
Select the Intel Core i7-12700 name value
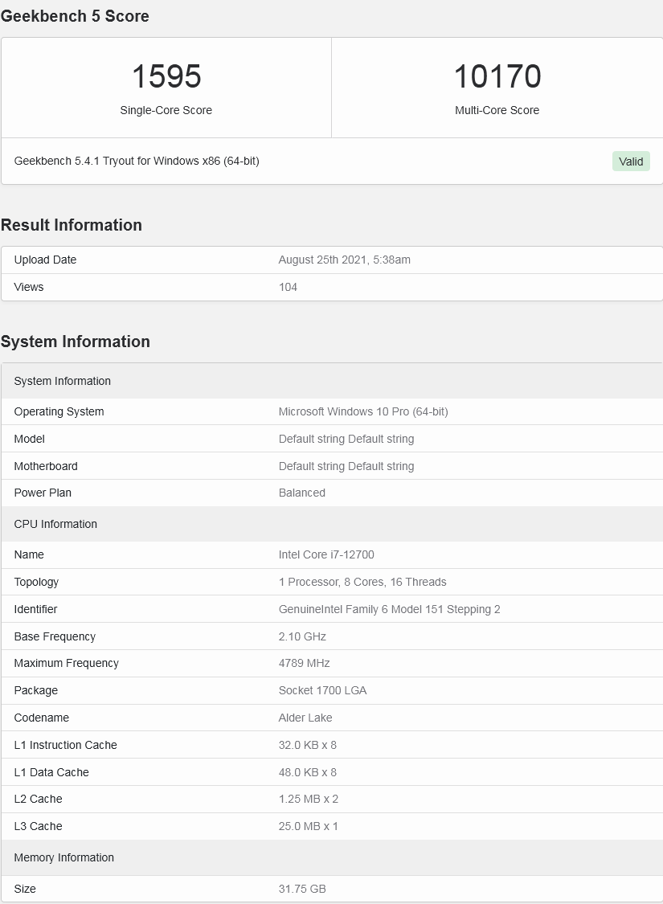click(326, 554)
